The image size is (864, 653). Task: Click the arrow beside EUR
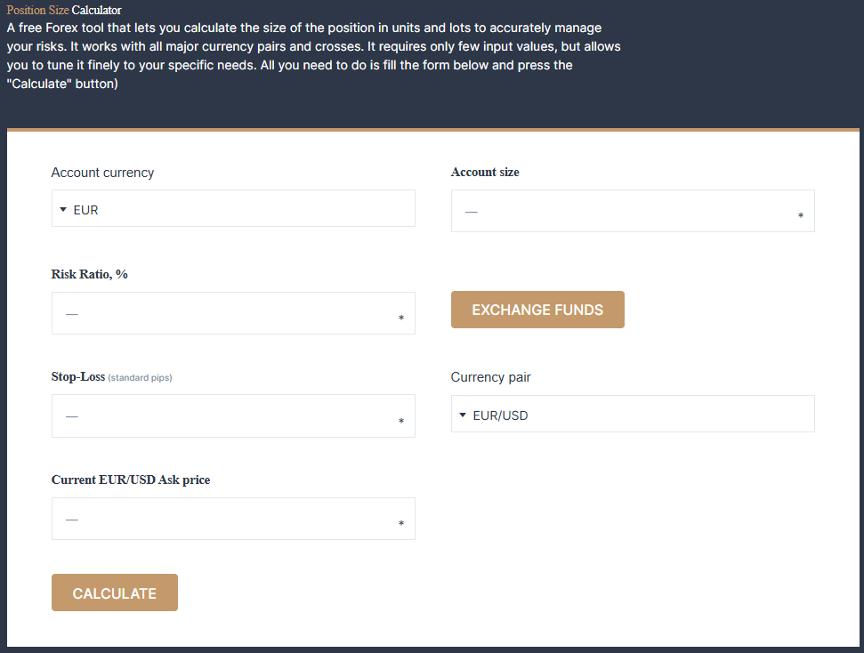(63, 209)
